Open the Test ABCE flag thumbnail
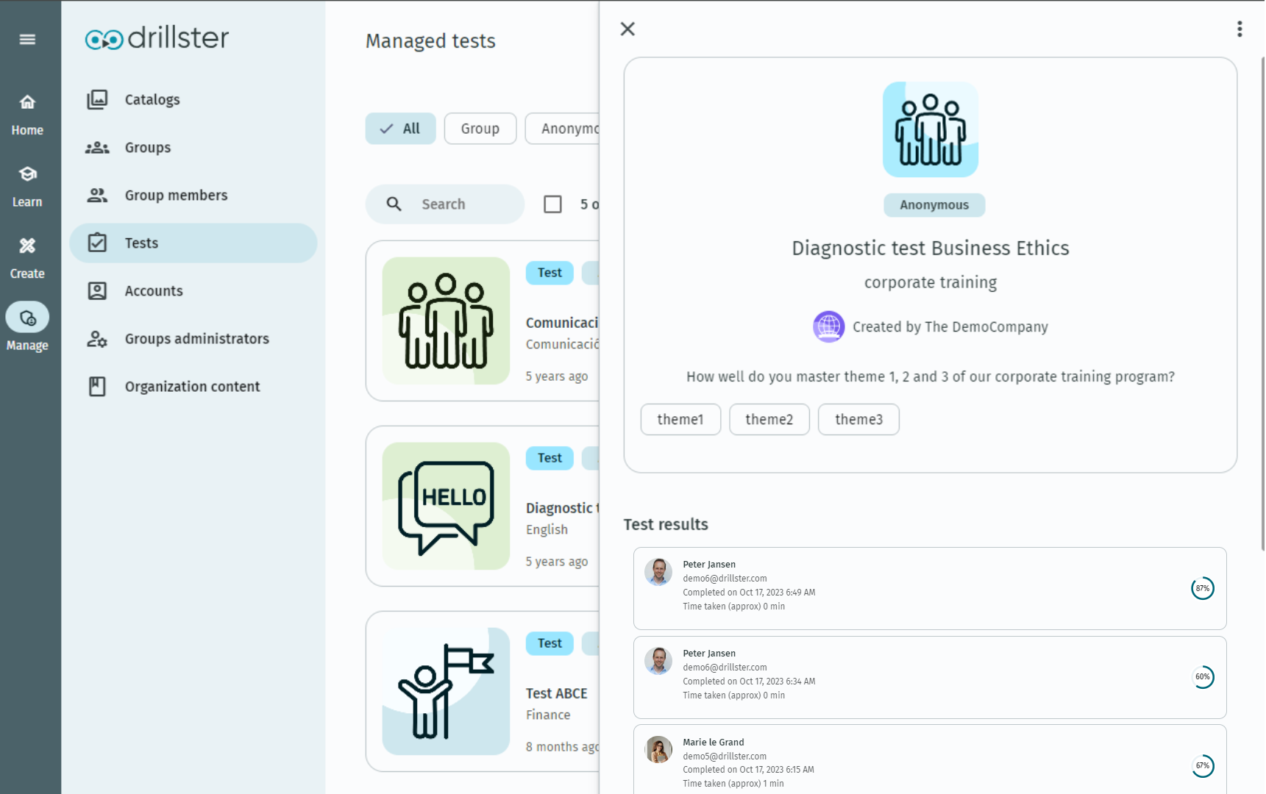The image size is (1266, 794). click(x=446, y=691)
